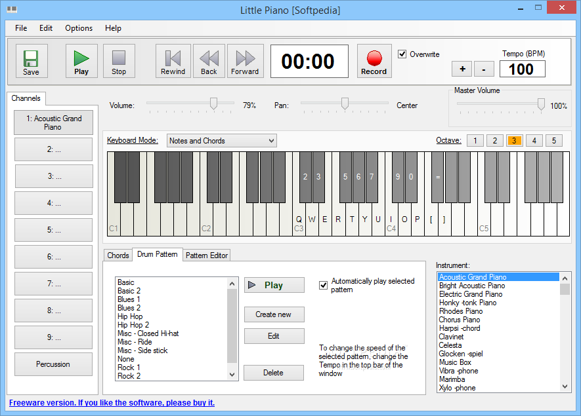Viewport: 581px width, 416px height.
Task: Select channel 1: Acoustic Grand Piano
Action: coord(54,123)
